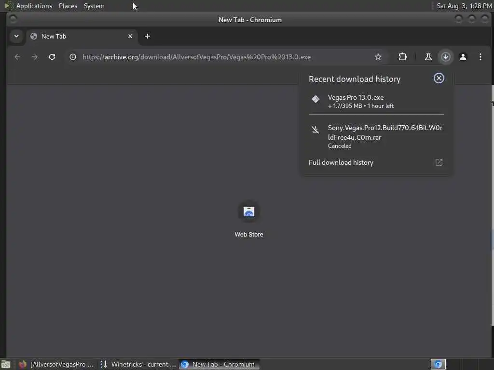This screenshot has height=370, width=494.
Task: Click the Web Store label
Action: tap(248, 235)
